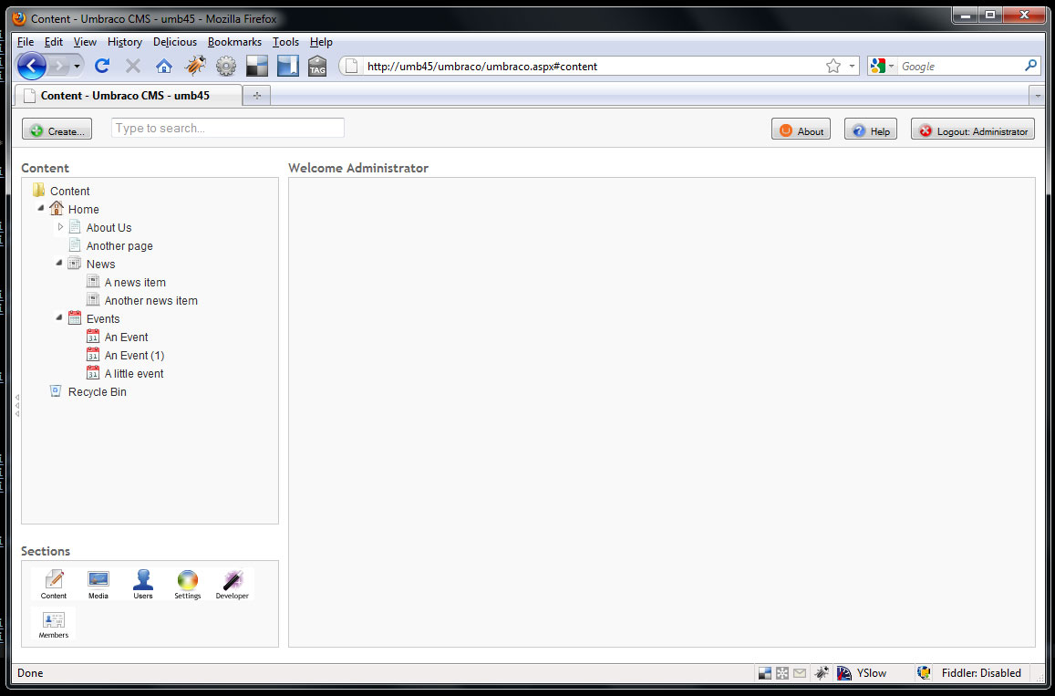The height and width of the screenshot is (696, 1055).
Task: Click the YSlow status bar icon
Action: [844, 672]
